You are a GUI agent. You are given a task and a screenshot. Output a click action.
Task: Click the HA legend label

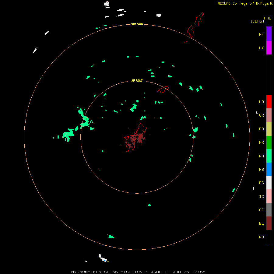(x=261, y=102)
